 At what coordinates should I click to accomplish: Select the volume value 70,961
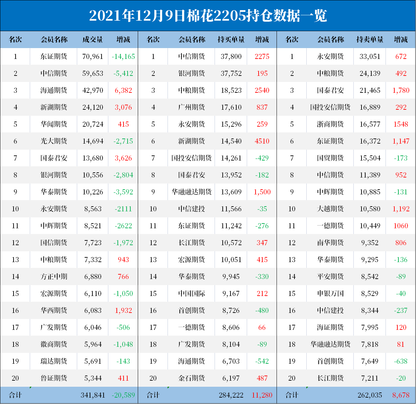point(93,57)
